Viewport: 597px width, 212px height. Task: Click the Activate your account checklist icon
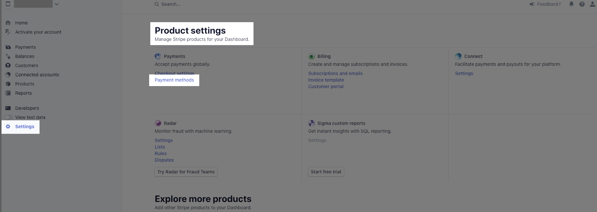click(x=8, y=32)
